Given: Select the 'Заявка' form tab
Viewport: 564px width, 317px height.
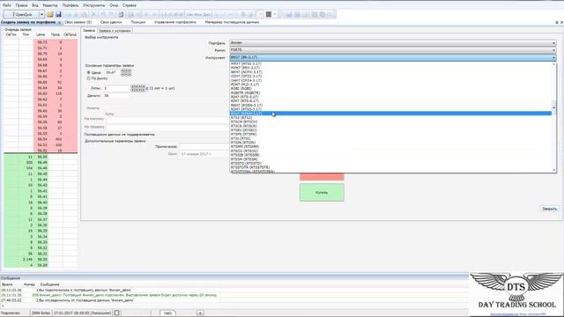Looking at the screenshot, I should click(x=89, y=31).
